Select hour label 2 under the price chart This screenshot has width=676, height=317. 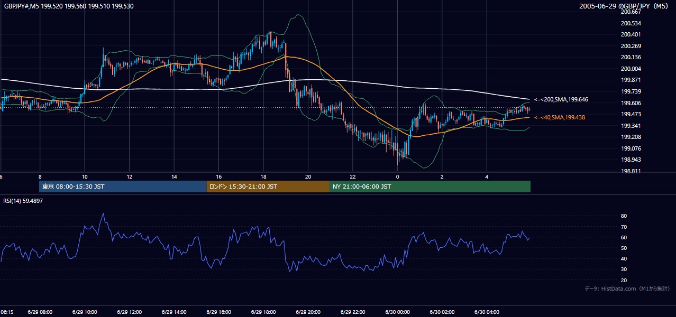coord(442,178)
